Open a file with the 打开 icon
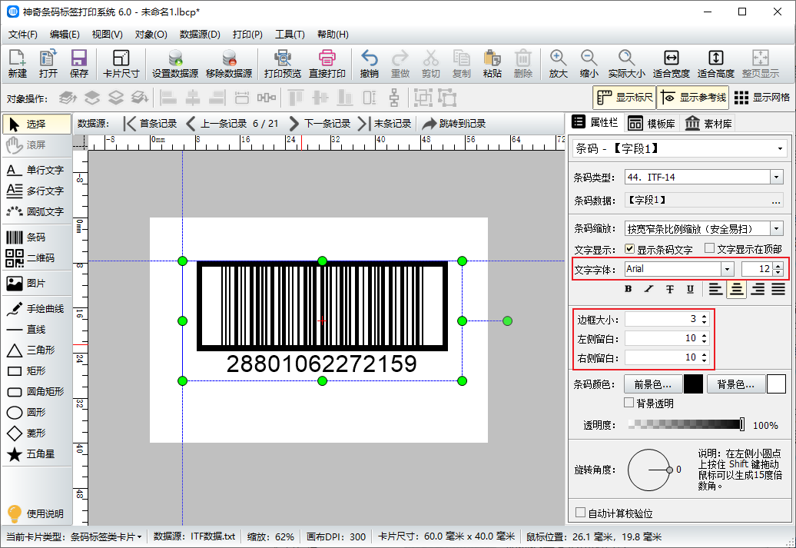The height and width of the screenshot is (548, 796). click(x=48, y=64)
